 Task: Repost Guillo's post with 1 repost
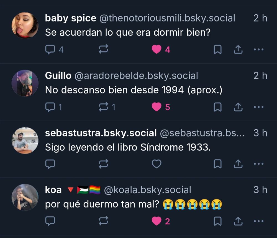click(x=107, y=107)
